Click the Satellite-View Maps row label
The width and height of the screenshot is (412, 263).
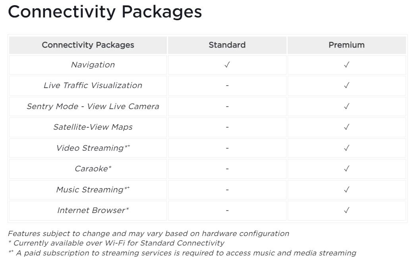pos(93,127)
